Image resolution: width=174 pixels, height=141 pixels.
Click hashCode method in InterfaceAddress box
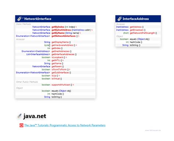[x=135, y=42]
